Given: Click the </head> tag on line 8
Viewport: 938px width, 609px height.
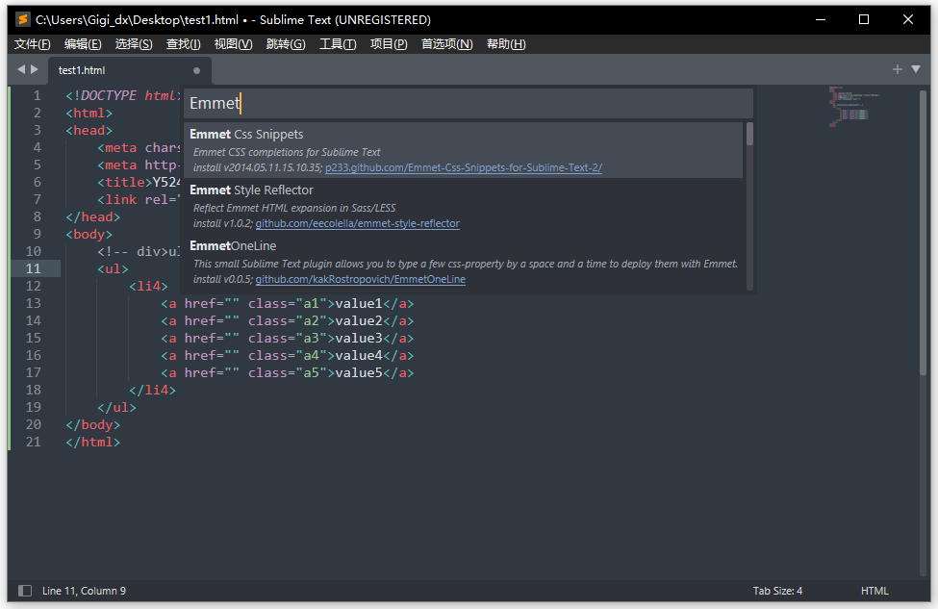Looking at the screenshot, I should pos(92,217).
